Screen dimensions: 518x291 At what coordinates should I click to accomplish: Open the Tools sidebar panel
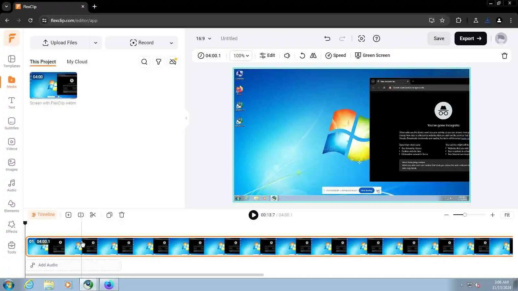point(12,247)
